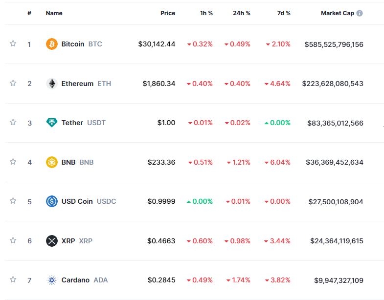Open the Tether USDT name link
Screen dimensions: 384x300
tap(72, 123)
